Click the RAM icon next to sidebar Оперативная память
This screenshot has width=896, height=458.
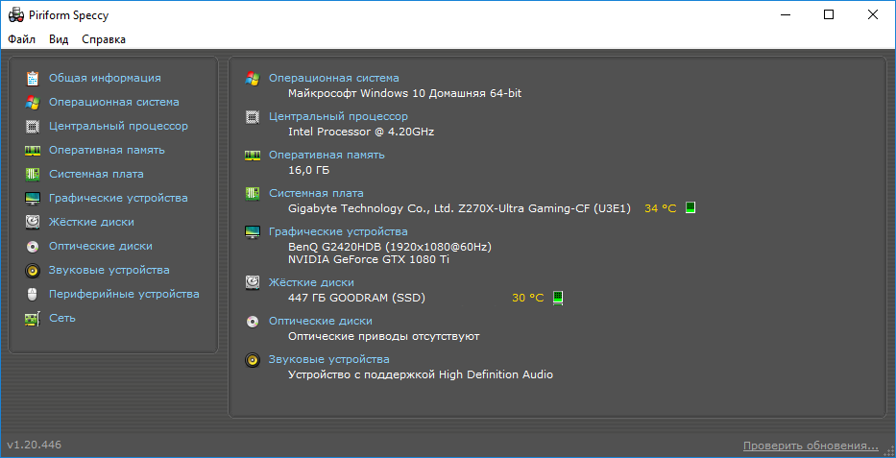(33, 150)
